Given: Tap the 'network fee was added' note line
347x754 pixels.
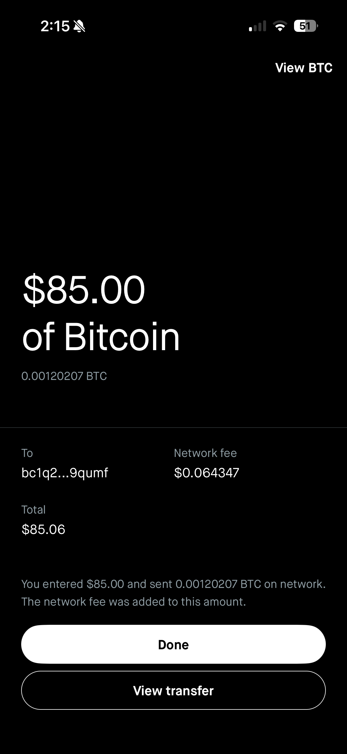Looking at the screenshot, I should (x=134, y=602).
